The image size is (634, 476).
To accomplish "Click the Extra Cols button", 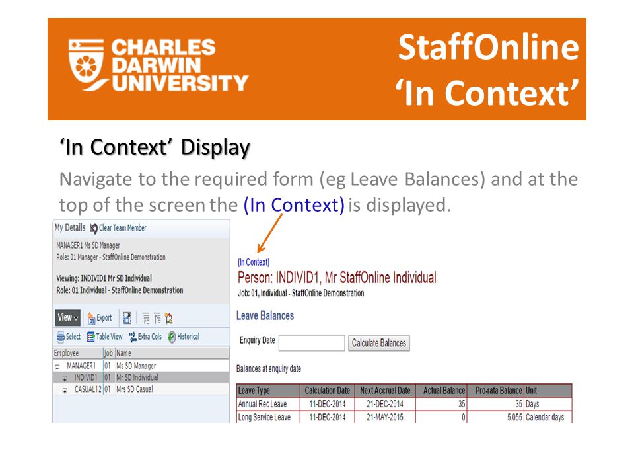I will (x=145, y=337).
